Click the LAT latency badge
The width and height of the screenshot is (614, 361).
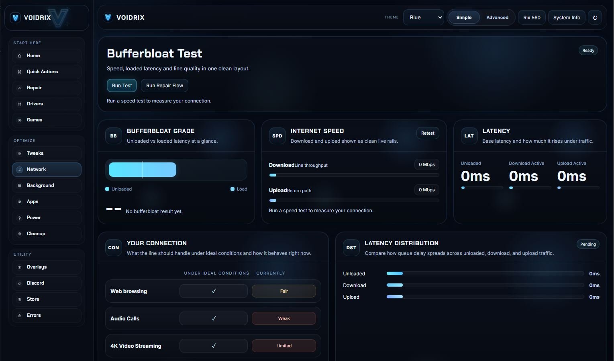pos(469,136)
